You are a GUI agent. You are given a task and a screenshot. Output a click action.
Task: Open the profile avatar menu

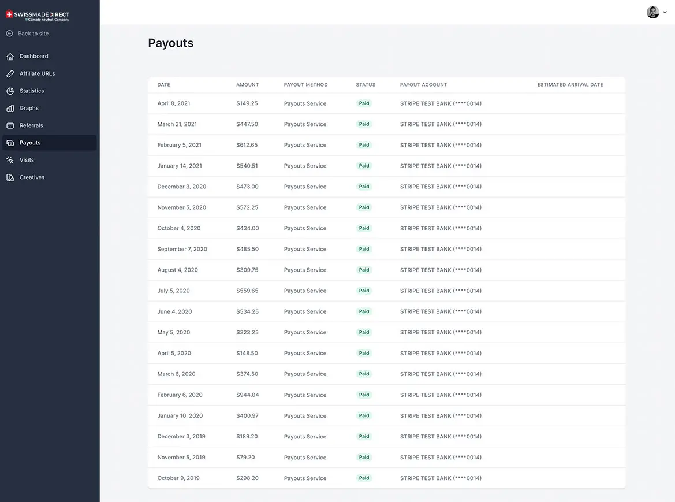pyautogui.click(x=652, y=12)
